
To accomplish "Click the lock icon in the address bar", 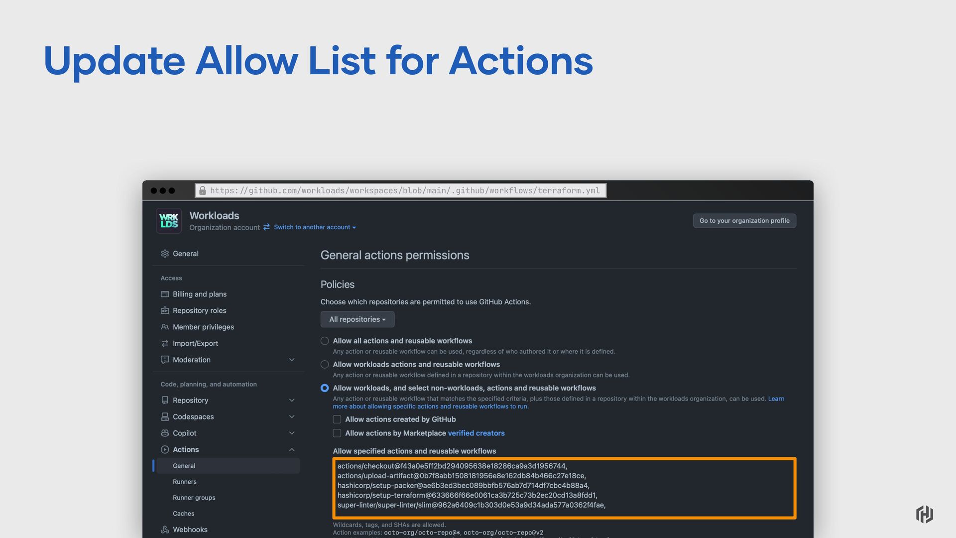I will [x=203, y=191].
